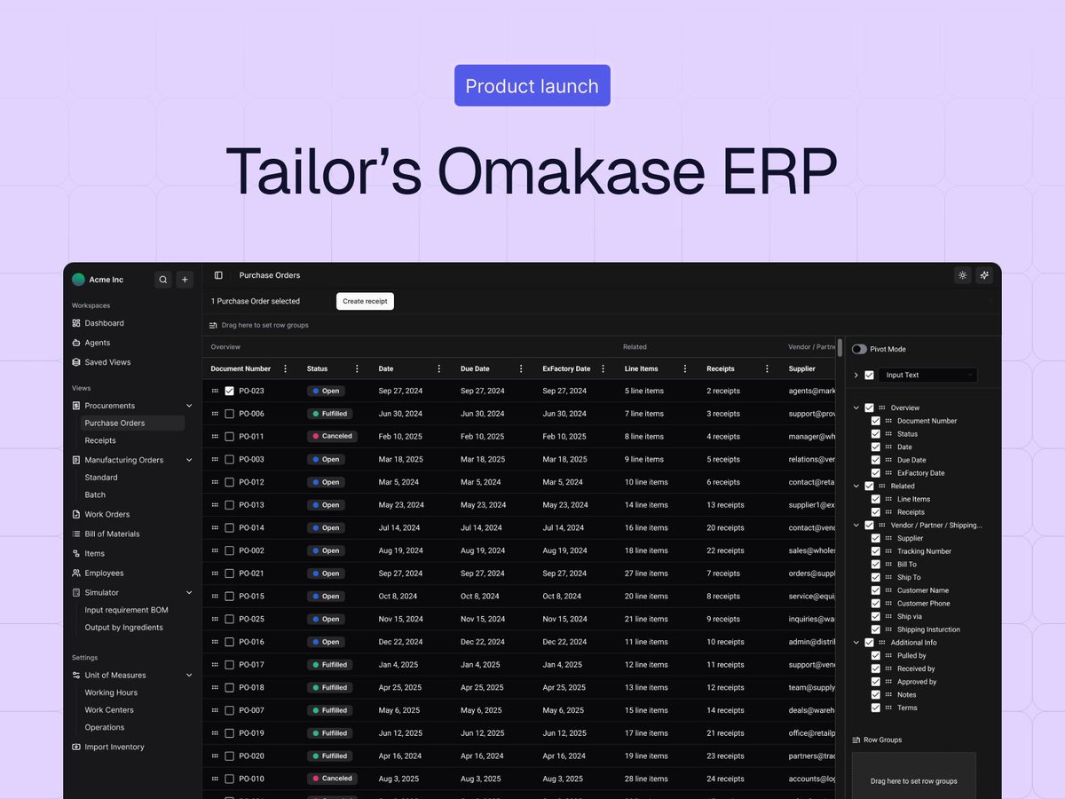Open Line Items column menu dots
Viewport: 1065px width, 799px height.
pos(685,368)
